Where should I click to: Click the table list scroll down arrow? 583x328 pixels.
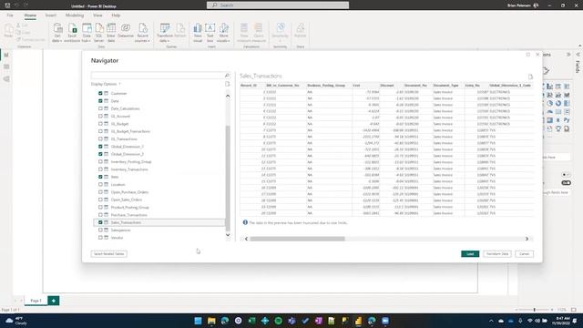[228, 235]
